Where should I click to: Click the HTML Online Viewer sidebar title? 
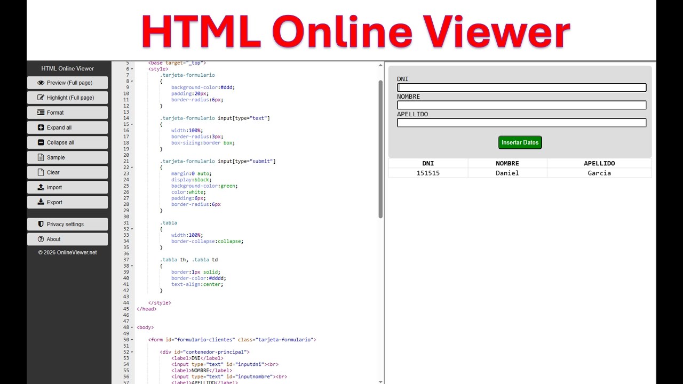click(67, 68)
